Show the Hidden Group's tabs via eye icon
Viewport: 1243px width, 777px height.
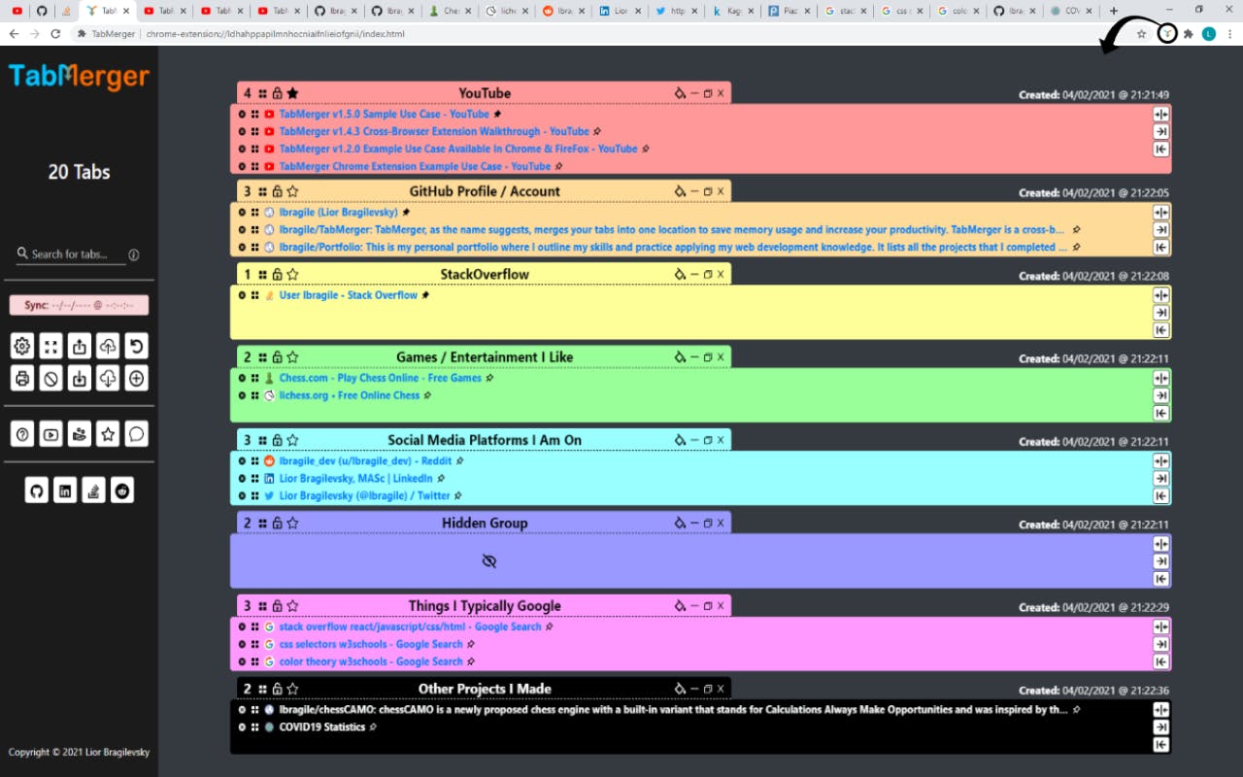(x=489, y=561)
